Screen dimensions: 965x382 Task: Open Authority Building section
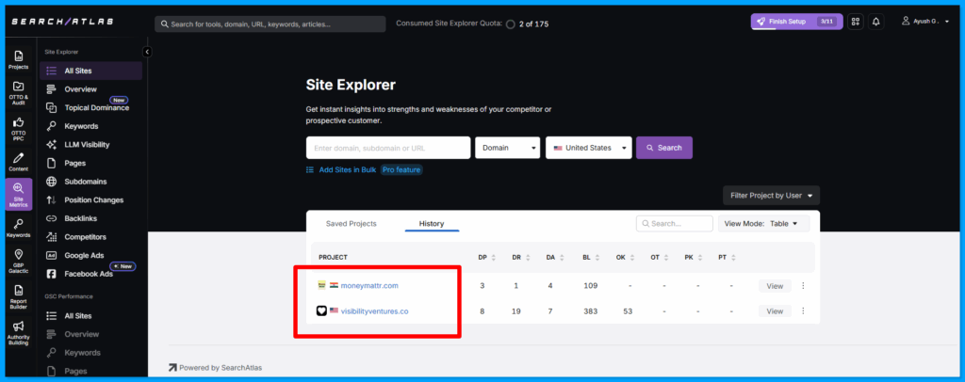click(19, 333)
